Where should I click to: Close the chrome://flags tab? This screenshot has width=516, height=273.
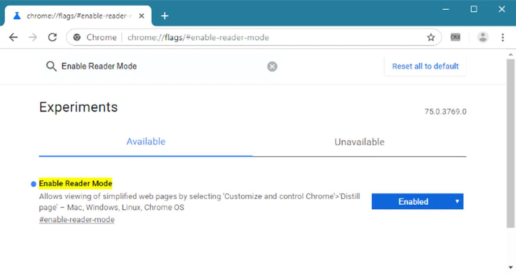142,16
